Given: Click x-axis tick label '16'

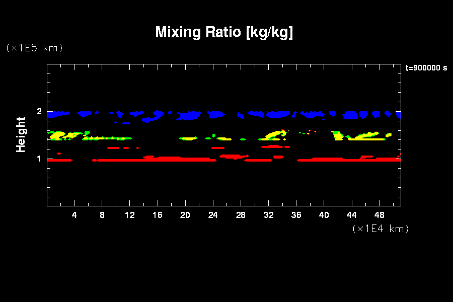Looking at the screenshot, I should click(x=158, y=215).
